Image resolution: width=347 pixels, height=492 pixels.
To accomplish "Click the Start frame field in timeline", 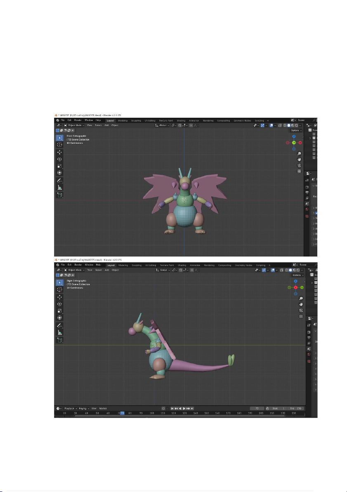I will (279, 409).
